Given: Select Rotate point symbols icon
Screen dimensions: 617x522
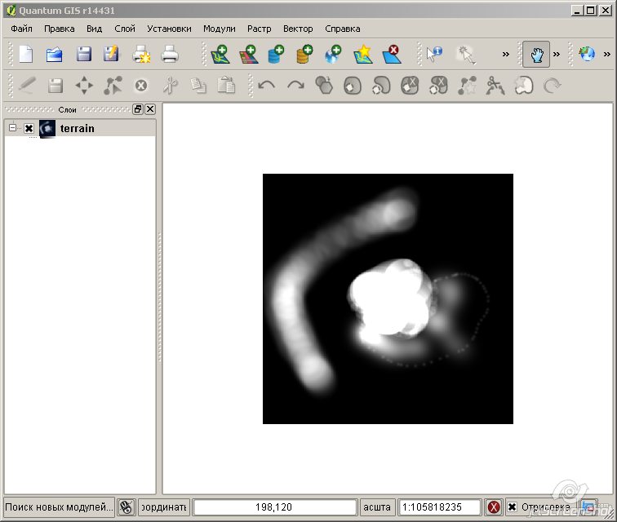Looking at the screenshot, I should click(x=552, y=86).
